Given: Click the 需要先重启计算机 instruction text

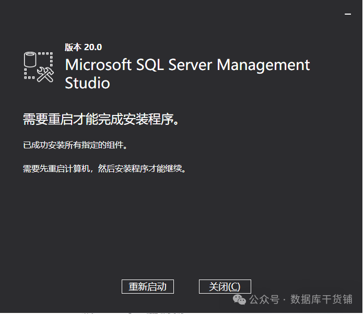Looking at the screenshot, I should [x=104, y=169].
